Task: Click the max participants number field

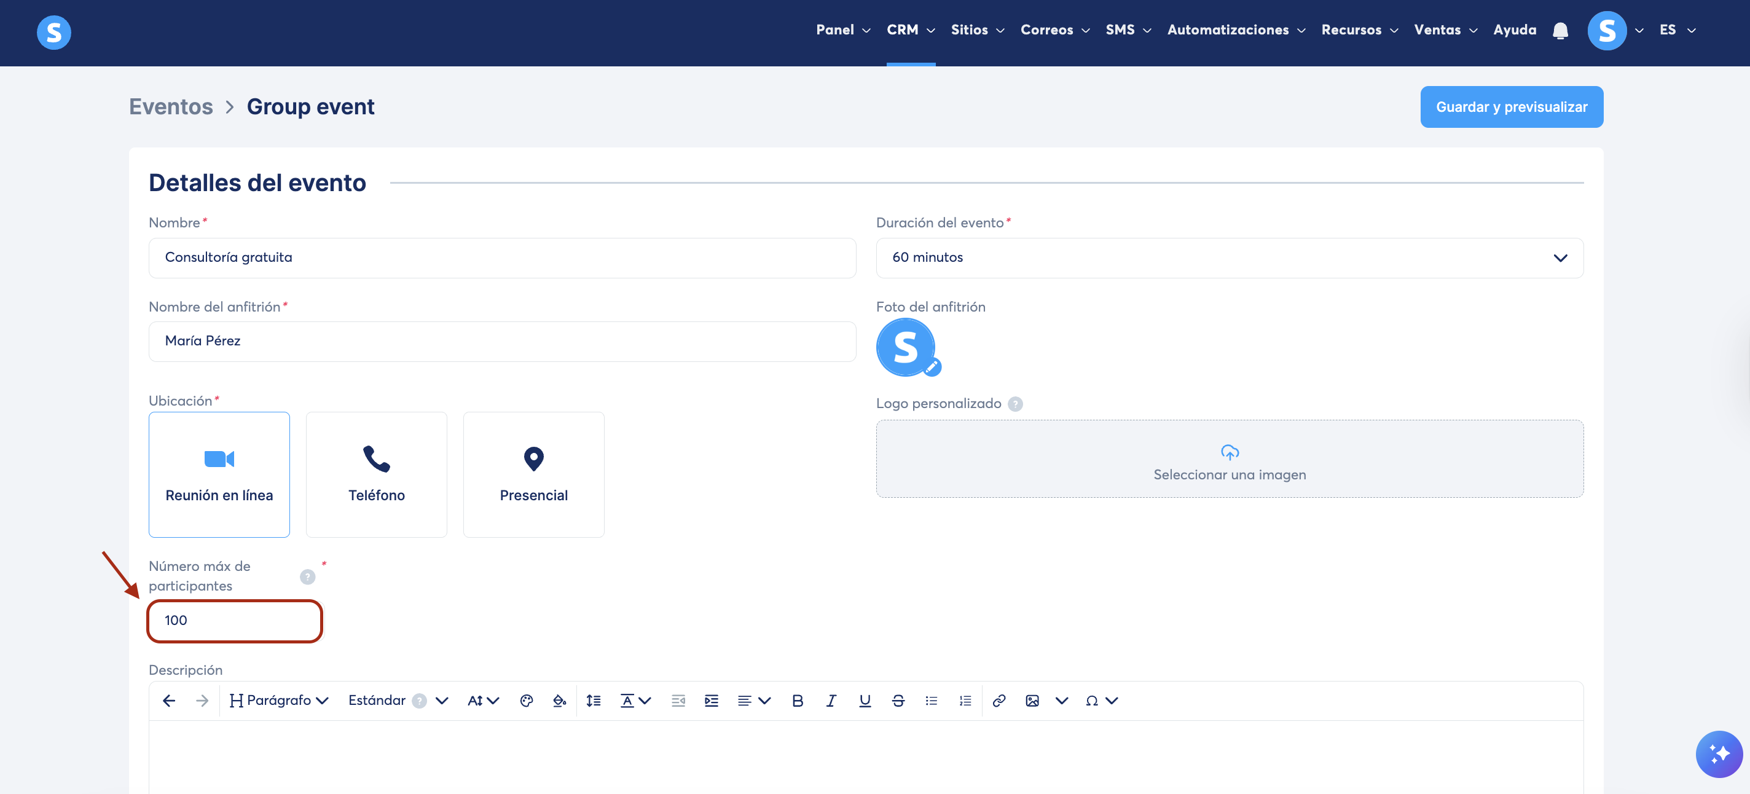Action: pos(234,620)
